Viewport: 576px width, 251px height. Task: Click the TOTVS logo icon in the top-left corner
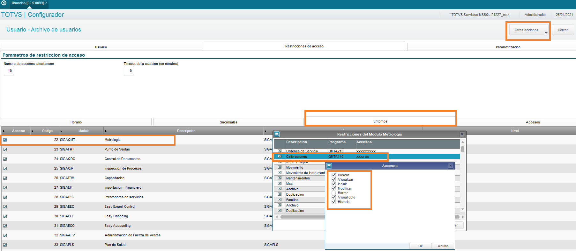point(4,3)
